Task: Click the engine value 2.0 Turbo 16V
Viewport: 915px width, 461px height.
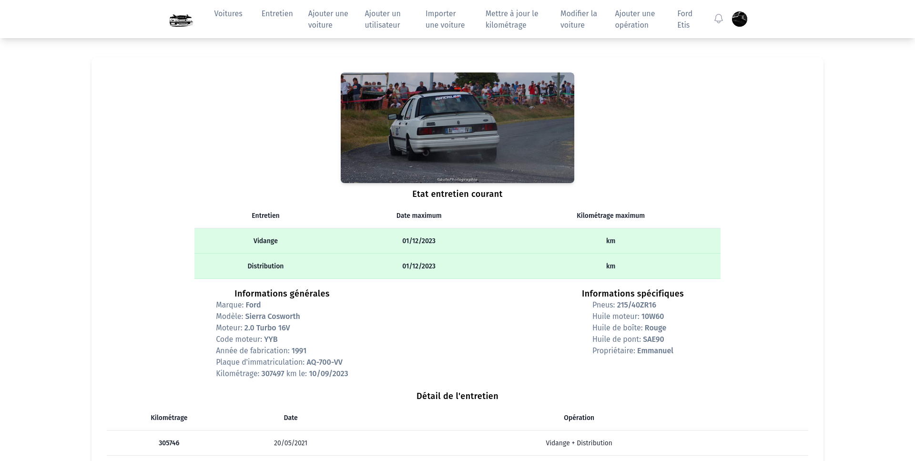Action: click(x=267, y=328)
